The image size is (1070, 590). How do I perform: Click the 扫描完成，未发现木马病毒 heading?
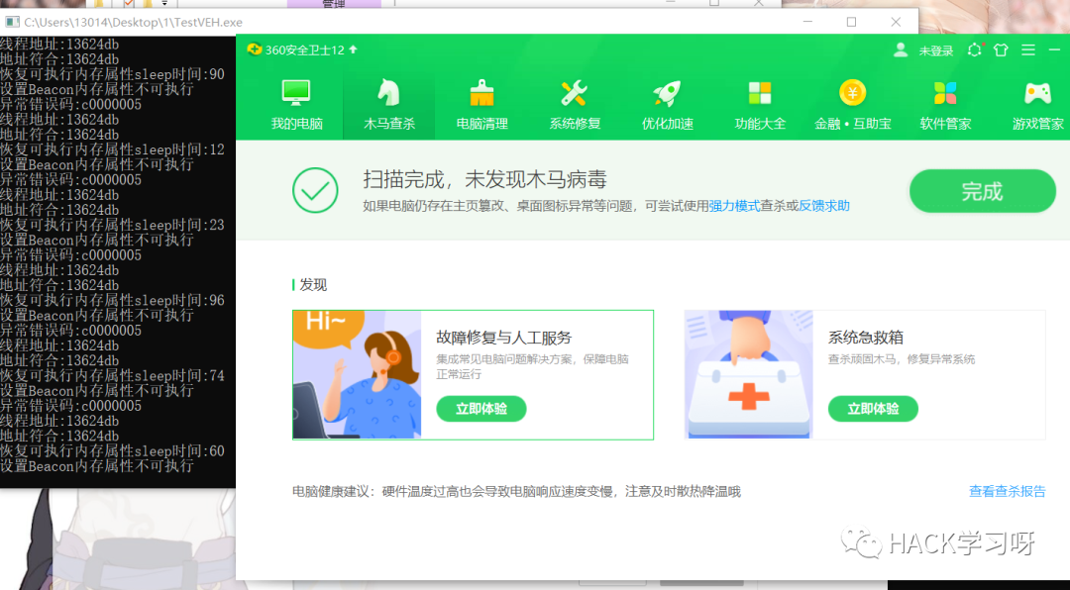point(484,179)
